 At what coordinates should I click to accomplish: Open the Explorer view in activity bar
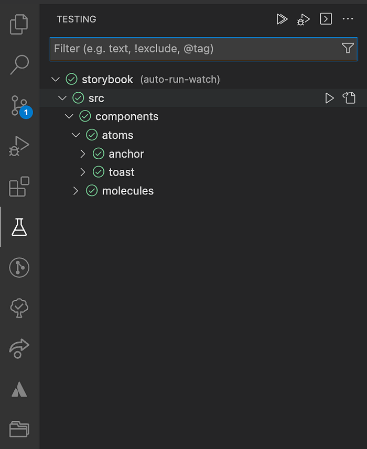tap(19, 25)
